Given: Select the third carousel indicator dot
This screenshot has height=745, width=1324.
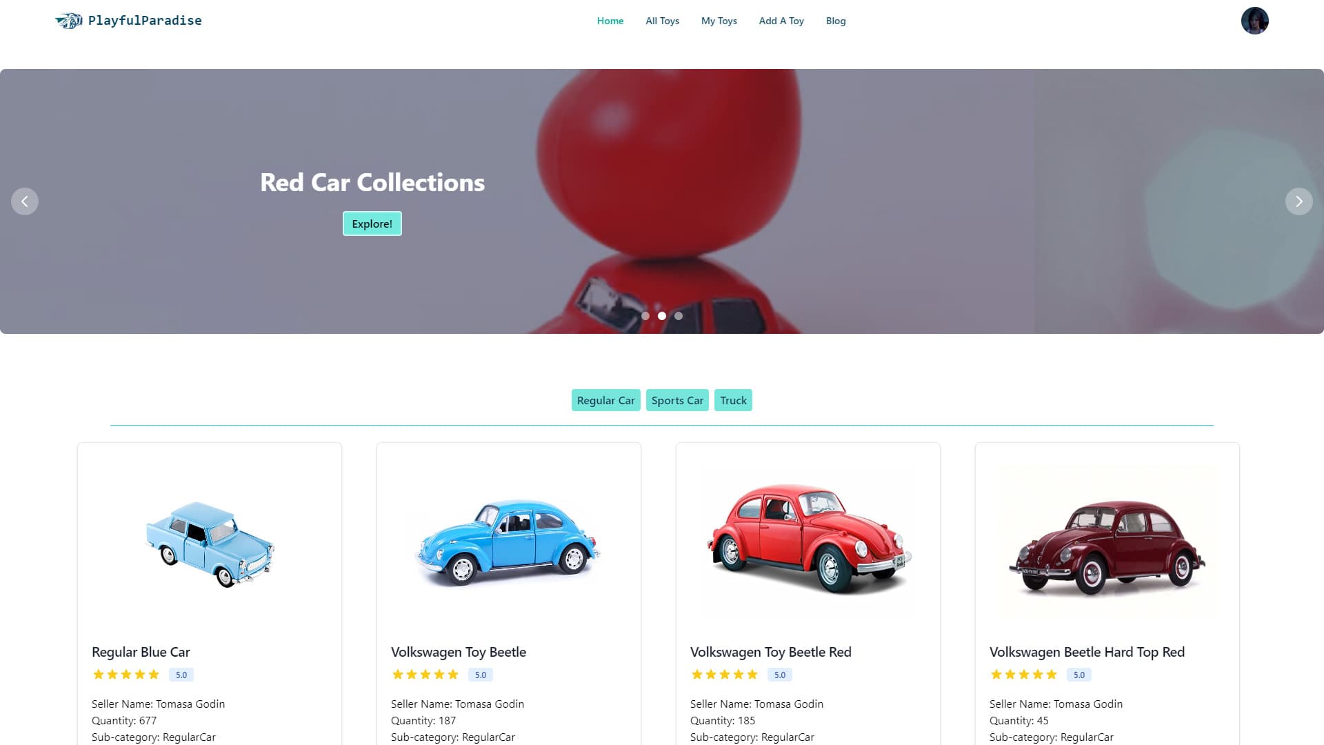Looking at the screenshot, I should 679,316.
